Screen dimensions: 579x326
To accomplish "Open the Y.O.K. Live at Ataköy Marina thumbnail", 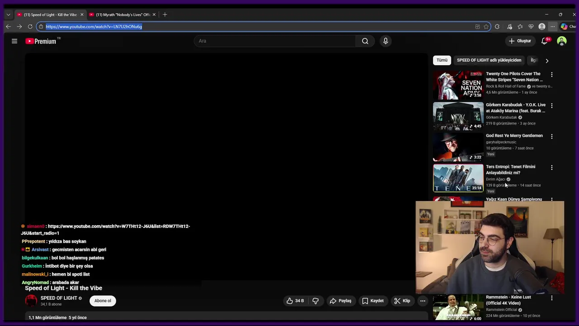I will (458, 116).
